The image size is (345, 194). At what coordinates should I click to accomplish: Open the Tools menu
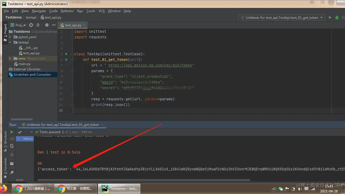click(x=91, y=11)
